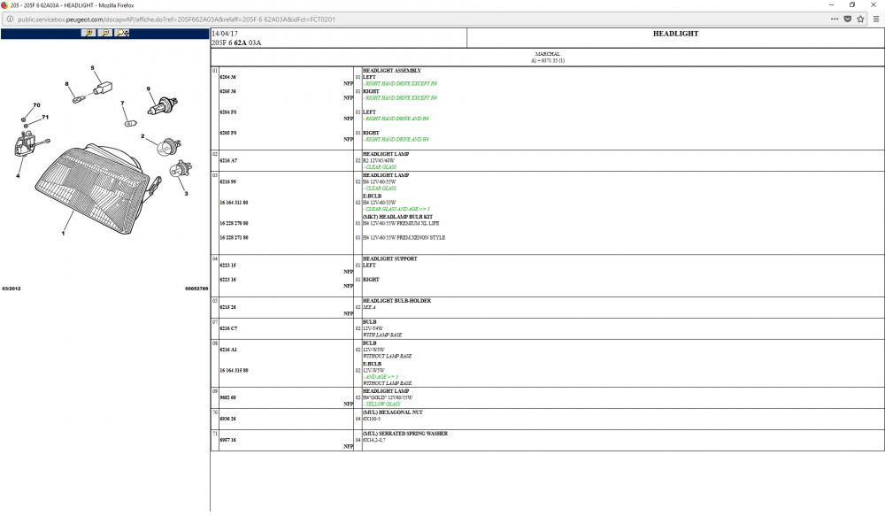The height and width of the screenshot is (516, 885).
Task: Select callout number 3 in the diagram
Action: [x=186, y=194]
